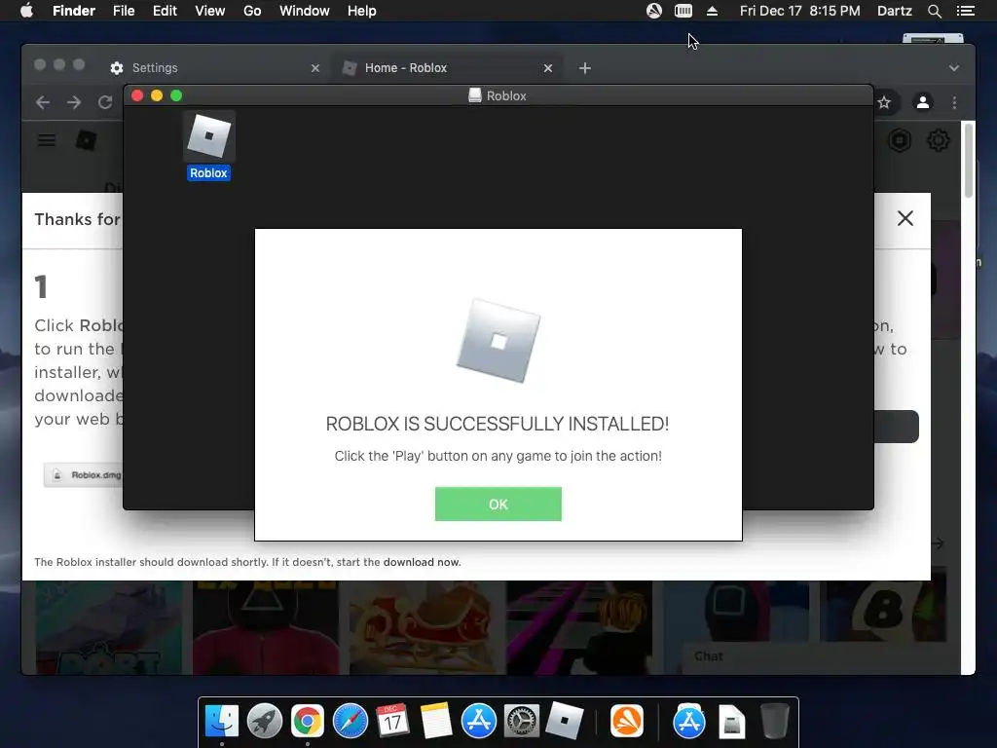Open Robux icon in Roblox header
This screenshot has height=748, width=997.
[x=899, y=140]
